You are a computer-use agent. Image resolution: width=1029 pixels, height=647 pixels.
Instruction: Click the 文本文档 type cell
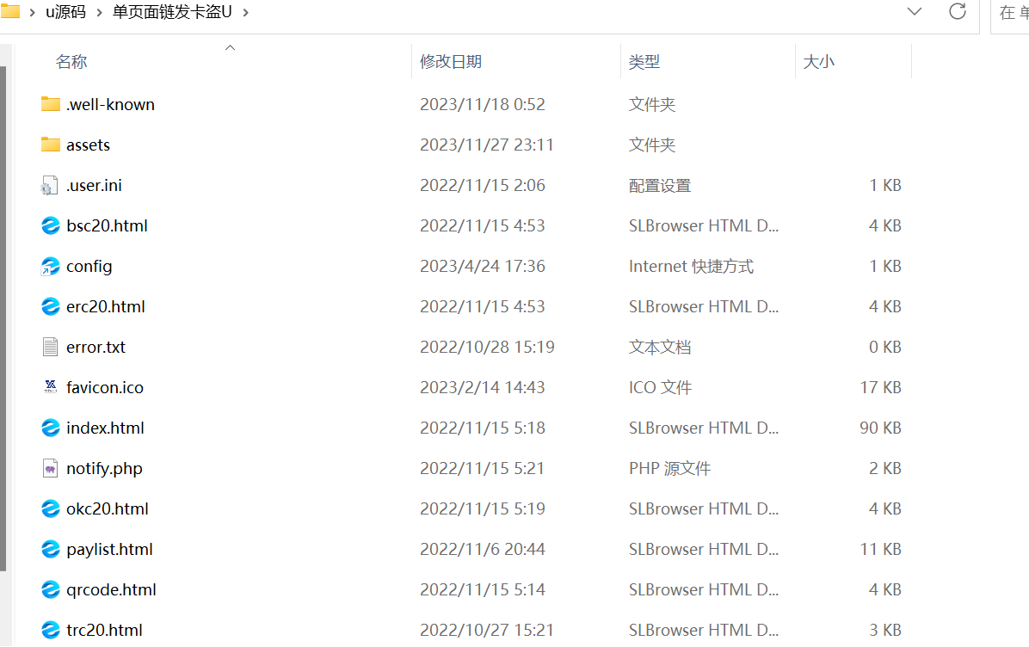(x=660, y=347)
